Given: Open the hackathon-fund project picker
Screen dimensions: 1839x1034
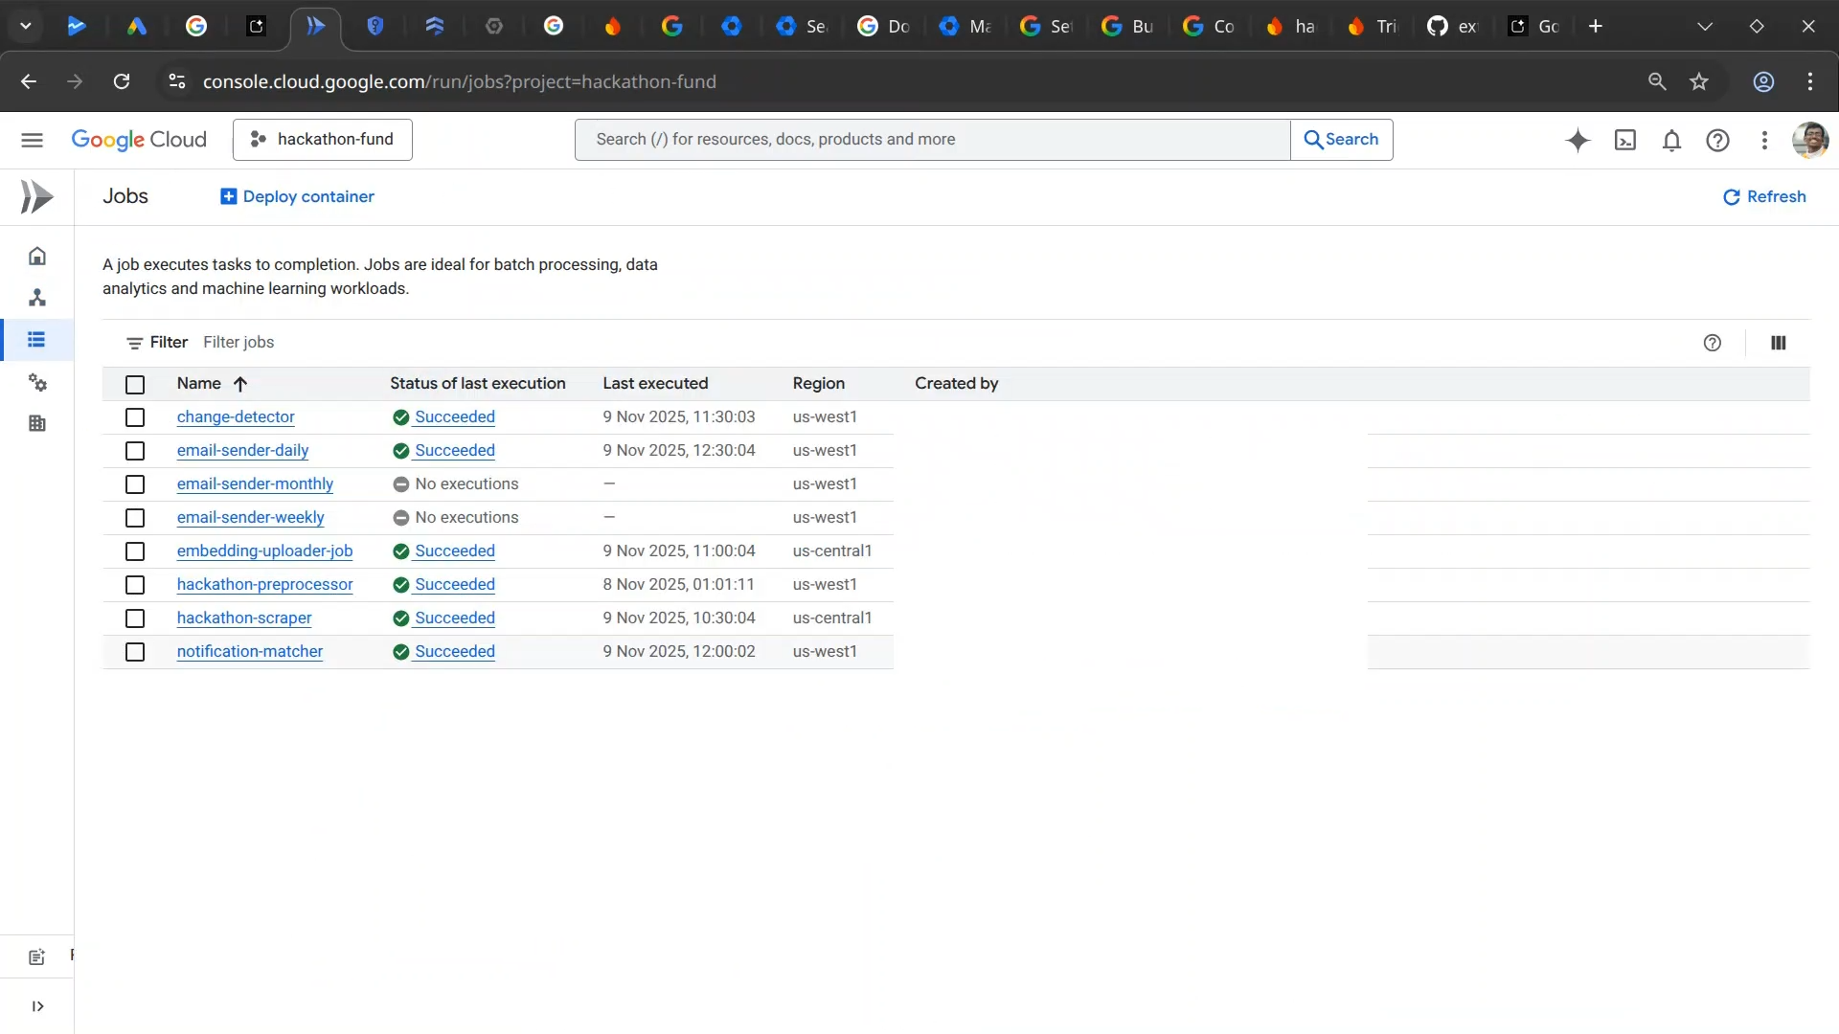Looking at the screenshot, I should click(323, 140).
